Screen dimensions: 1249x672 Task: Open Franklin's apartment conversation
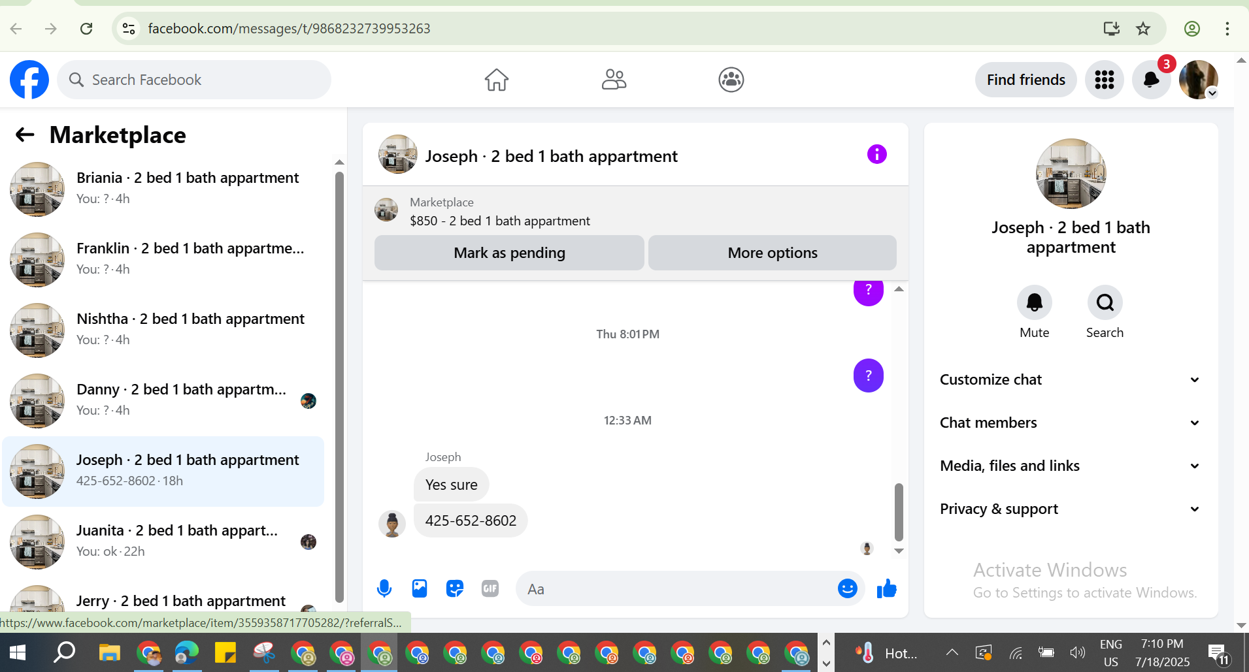[x=163, y=259]
